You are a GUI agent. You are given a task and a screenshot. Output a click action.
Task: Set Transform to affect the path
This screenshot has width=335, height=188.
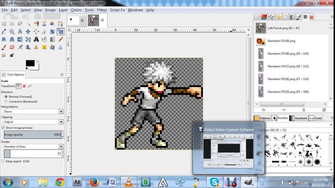coord(30,86)
